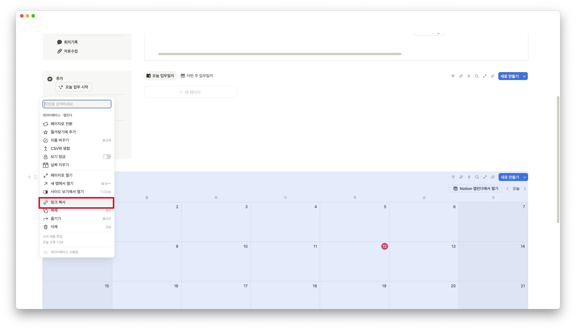The image size is (576, 330).
Task: Click 오늘 업무 시작 button
Action: coord(74,87)
